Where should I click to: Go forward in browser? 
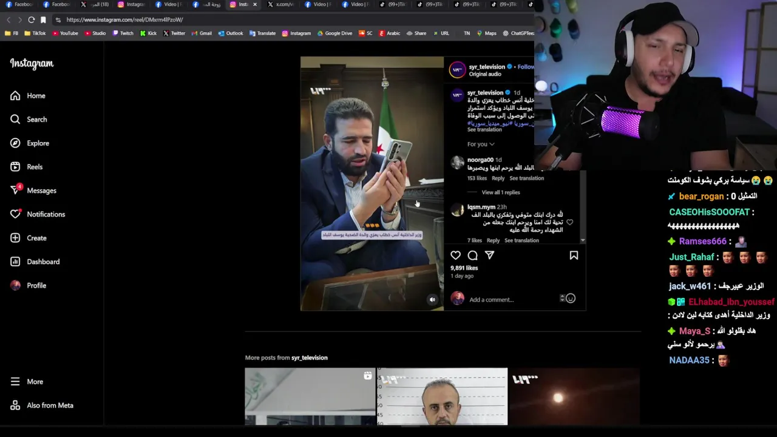coord(20,19)
